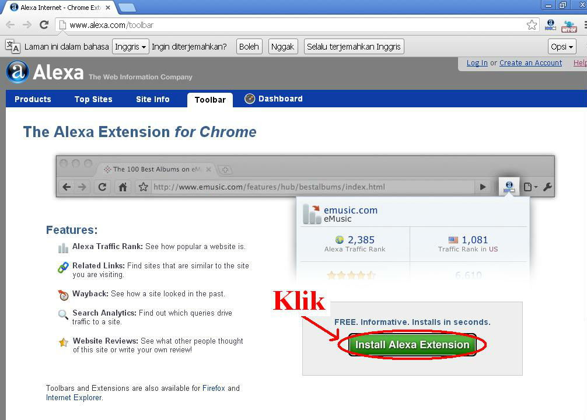Open the Top Sites menu
The width and height of the screenshot is (587, 420).
click(93, 99)
